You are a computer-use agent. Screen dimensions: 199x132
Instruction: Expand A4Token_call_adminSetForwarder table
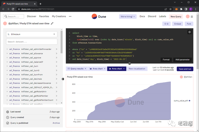[x=7, y=49]
